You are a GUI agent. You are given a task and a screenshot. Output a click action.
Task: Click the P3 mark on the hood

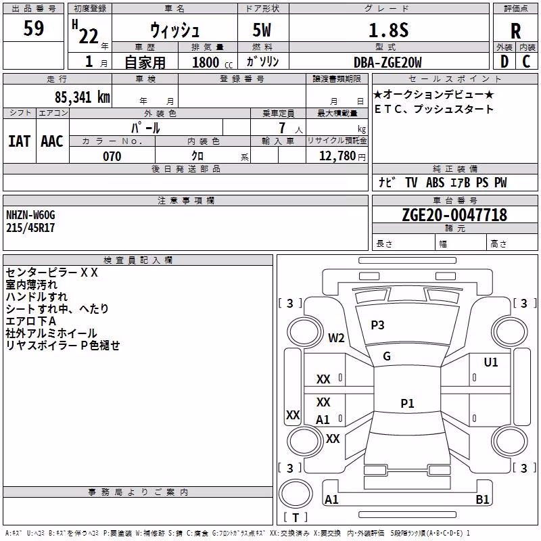coord(377,325)
